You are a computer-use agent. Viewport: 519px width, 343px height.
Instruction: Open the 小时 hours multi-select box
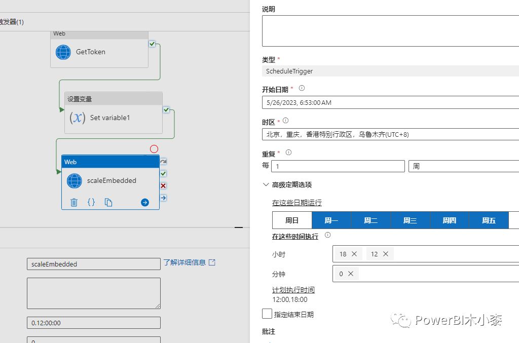tap(426, 254)
